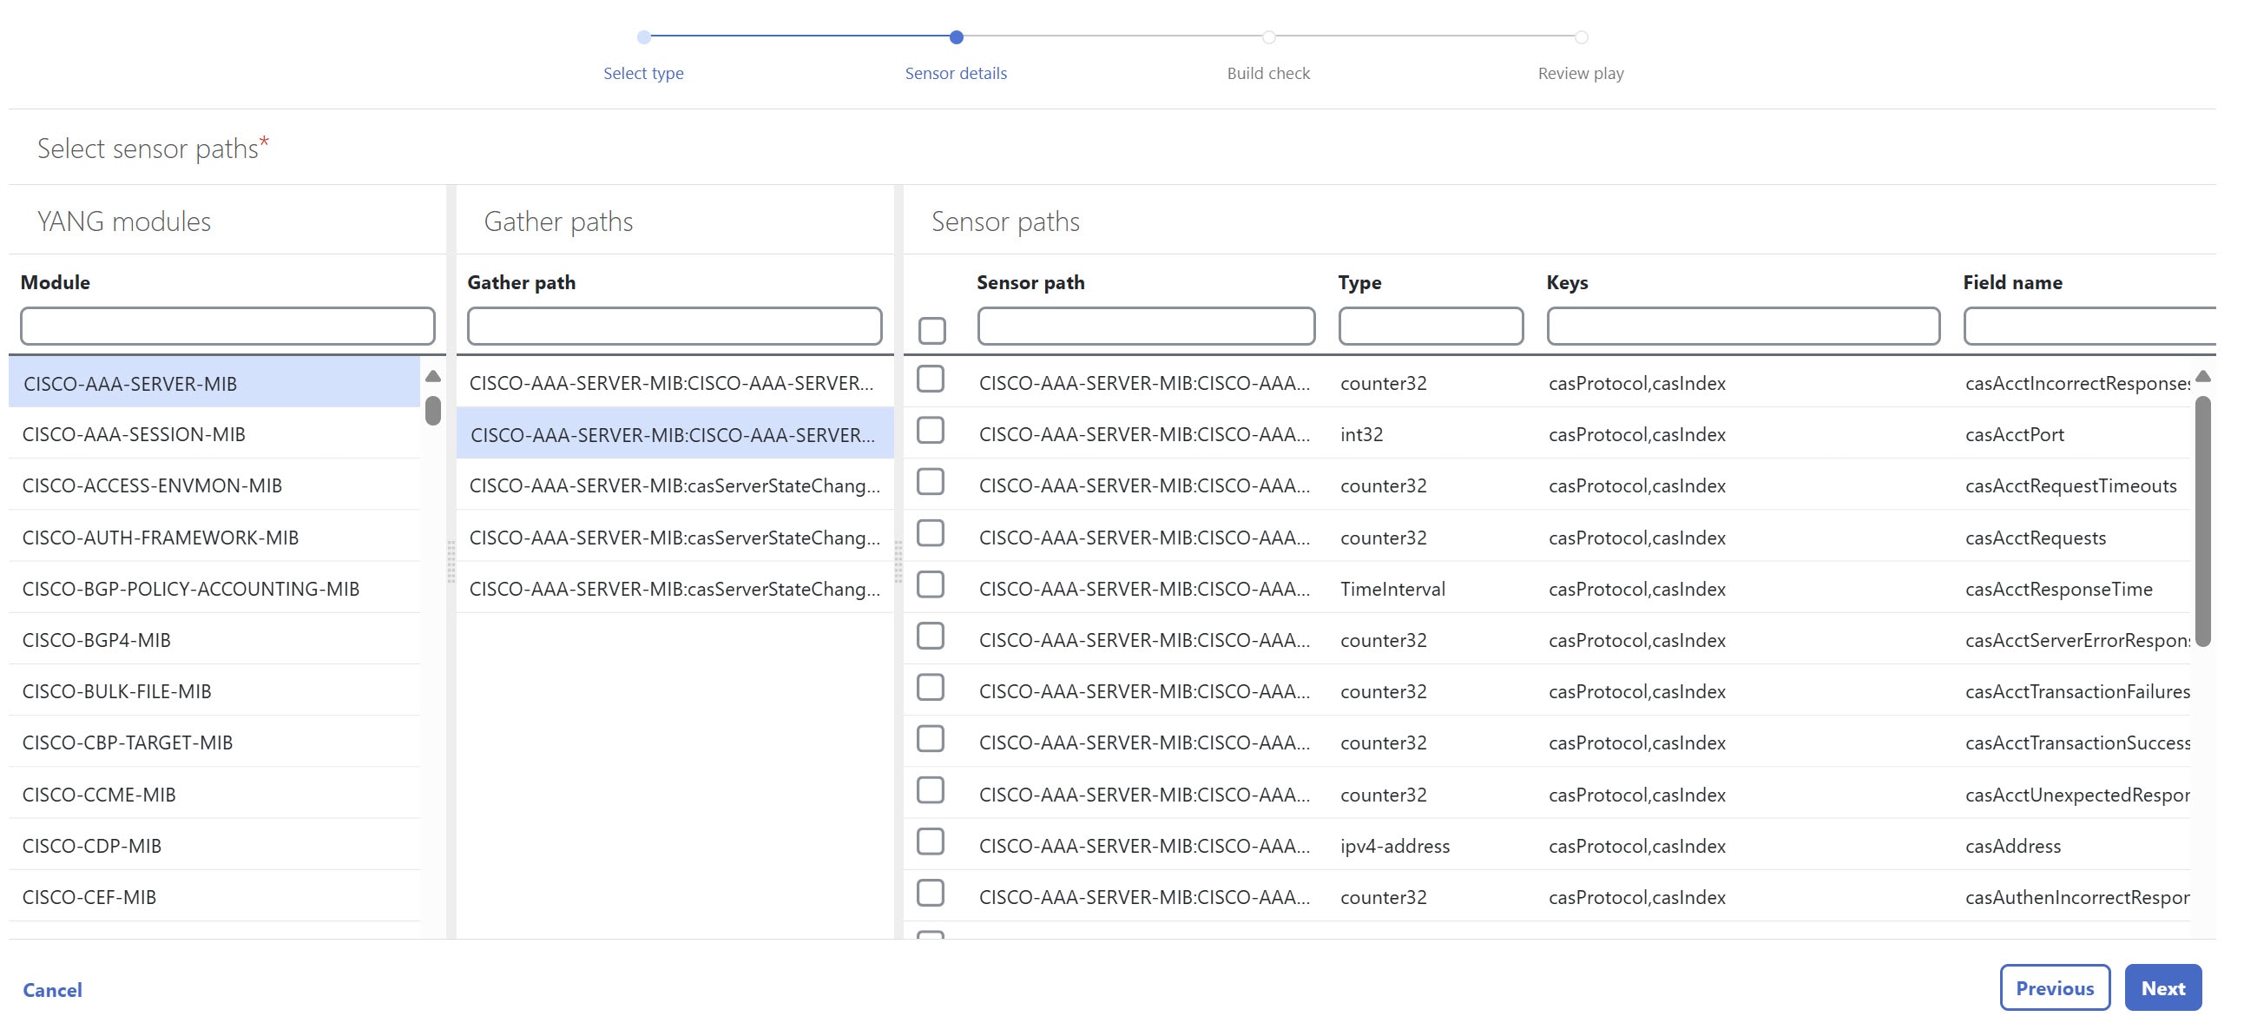The height and width of the screenshot is (1023, 2244).
Task: Check the casAddress row checkbox
Action: point(931,841)
